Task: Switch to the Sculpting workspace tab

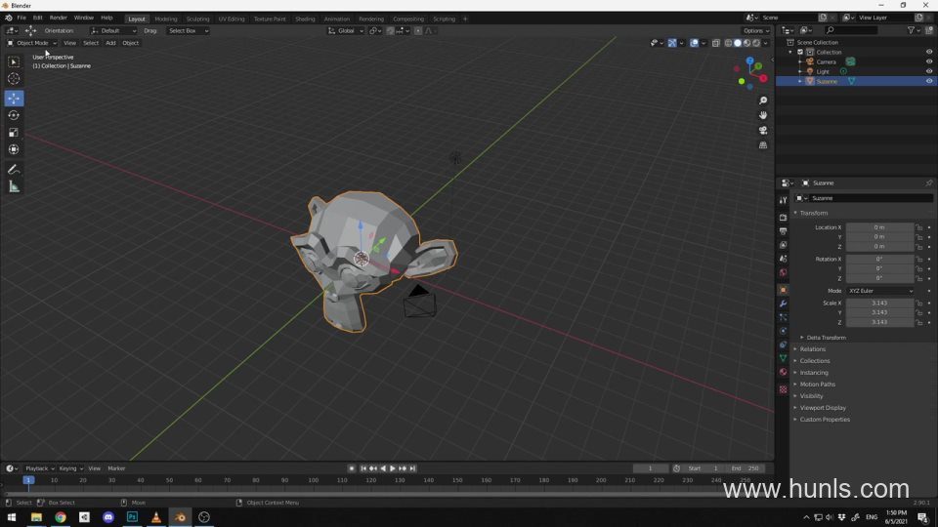Action: pyautogui.click(x=197, y=20)
